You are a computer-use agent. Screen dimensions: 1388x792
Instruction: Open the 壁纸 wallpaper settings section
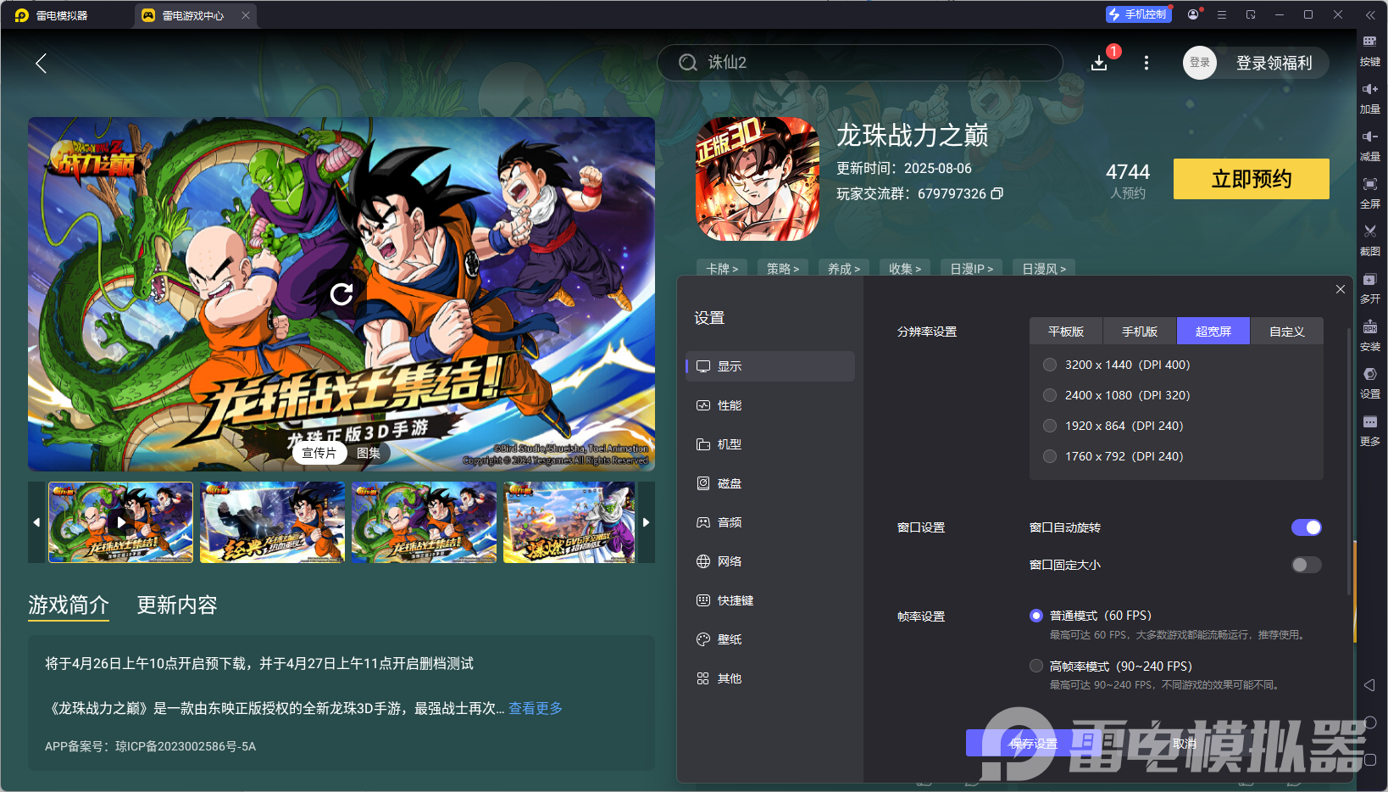(770, 639)
